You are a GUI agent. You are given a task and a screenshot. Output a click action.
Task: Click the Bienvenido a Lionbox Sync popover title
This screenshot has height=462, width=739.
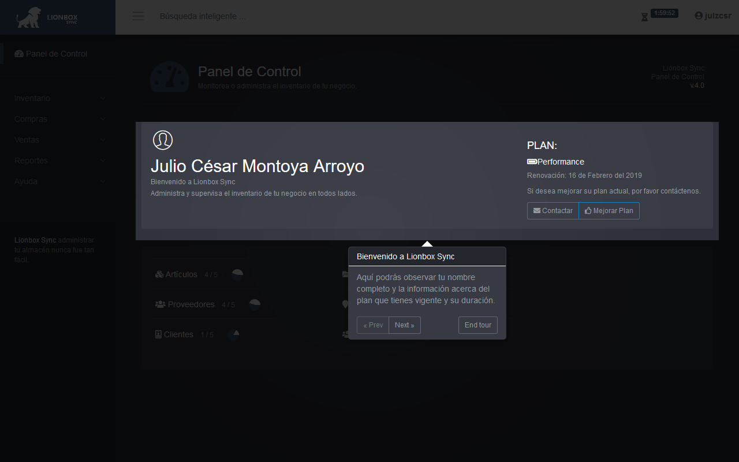click(406, 256)
